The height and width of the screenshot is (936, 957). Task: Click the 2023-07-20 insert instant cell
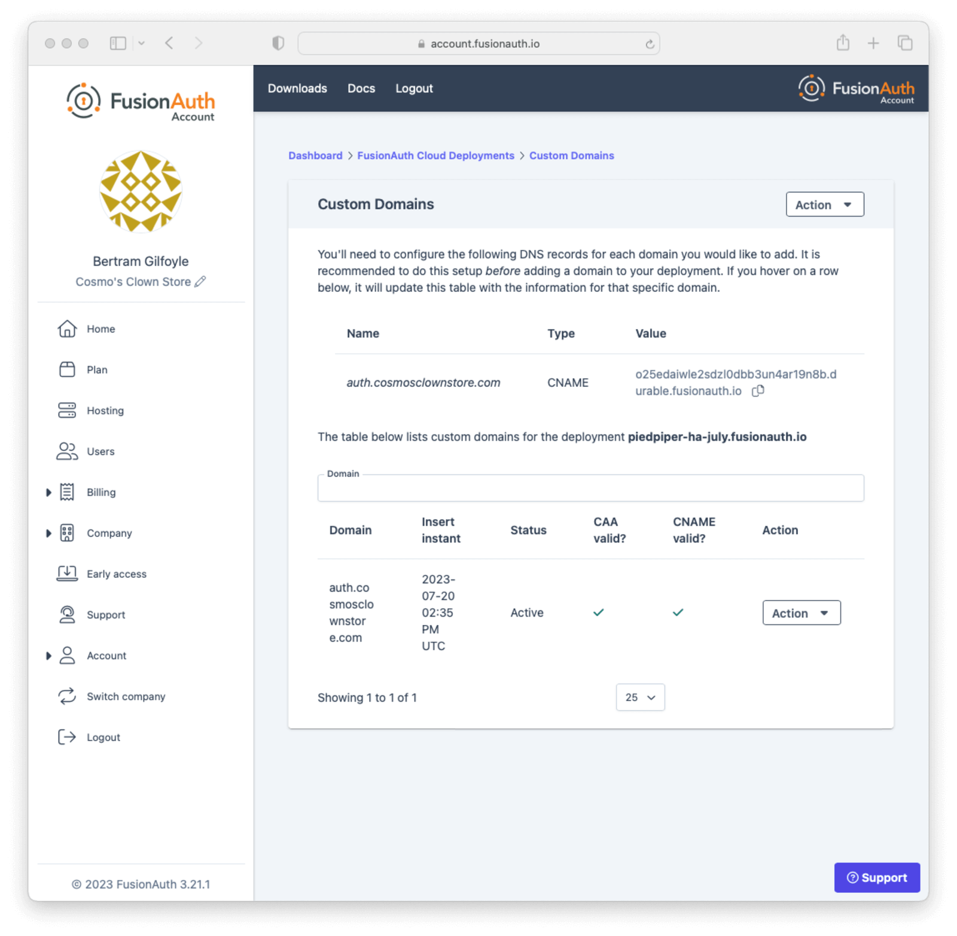pyautogui.click(x=438, y=612)
